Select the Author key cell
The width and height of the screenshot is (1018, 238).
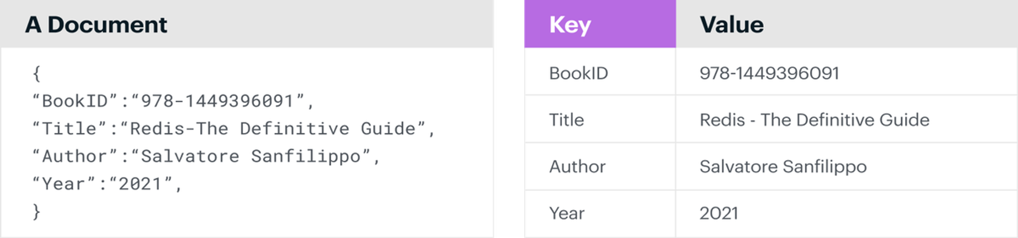(x=600, y=166)
